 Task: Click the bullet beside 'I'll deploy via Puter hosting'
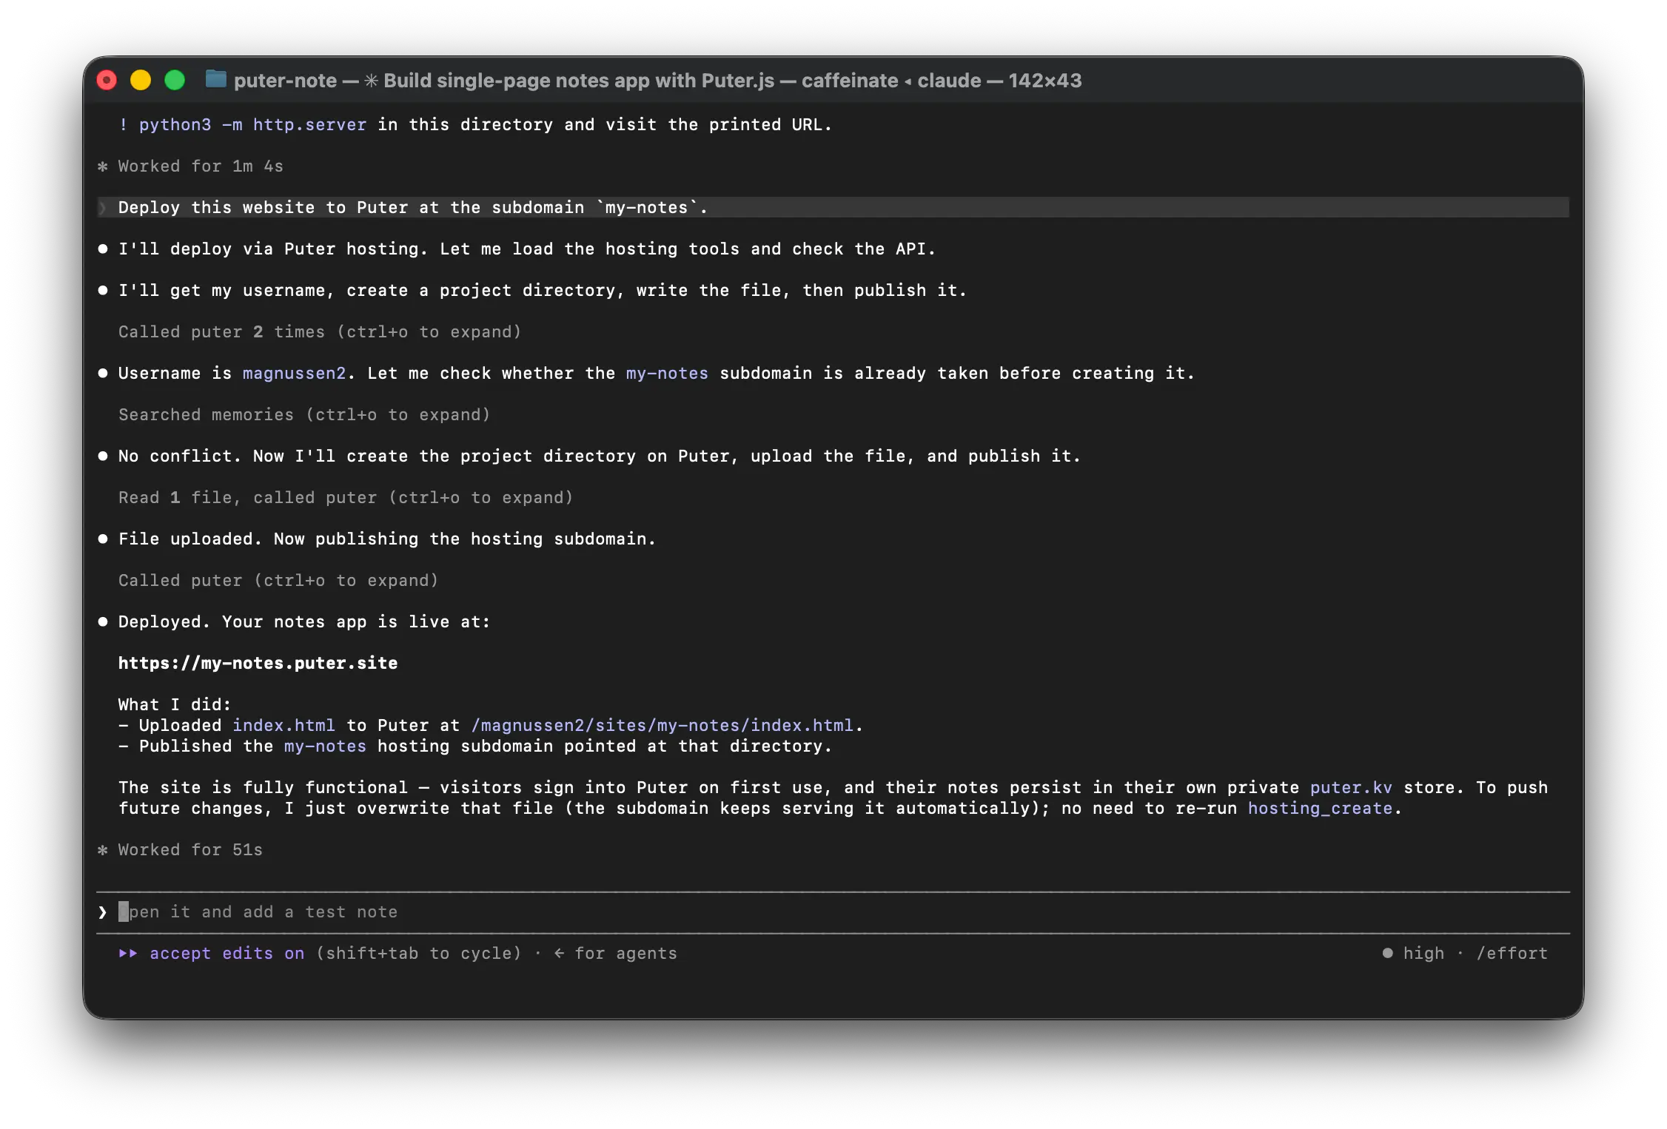103,249
